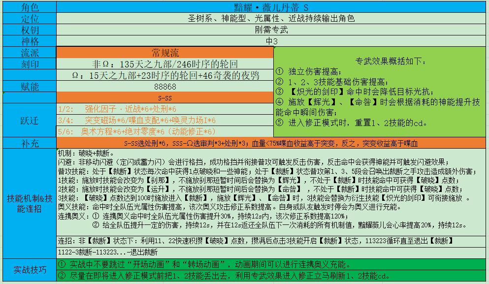
Task: Select the 3/4 突变磁场 row
Action: coord(164,120)
